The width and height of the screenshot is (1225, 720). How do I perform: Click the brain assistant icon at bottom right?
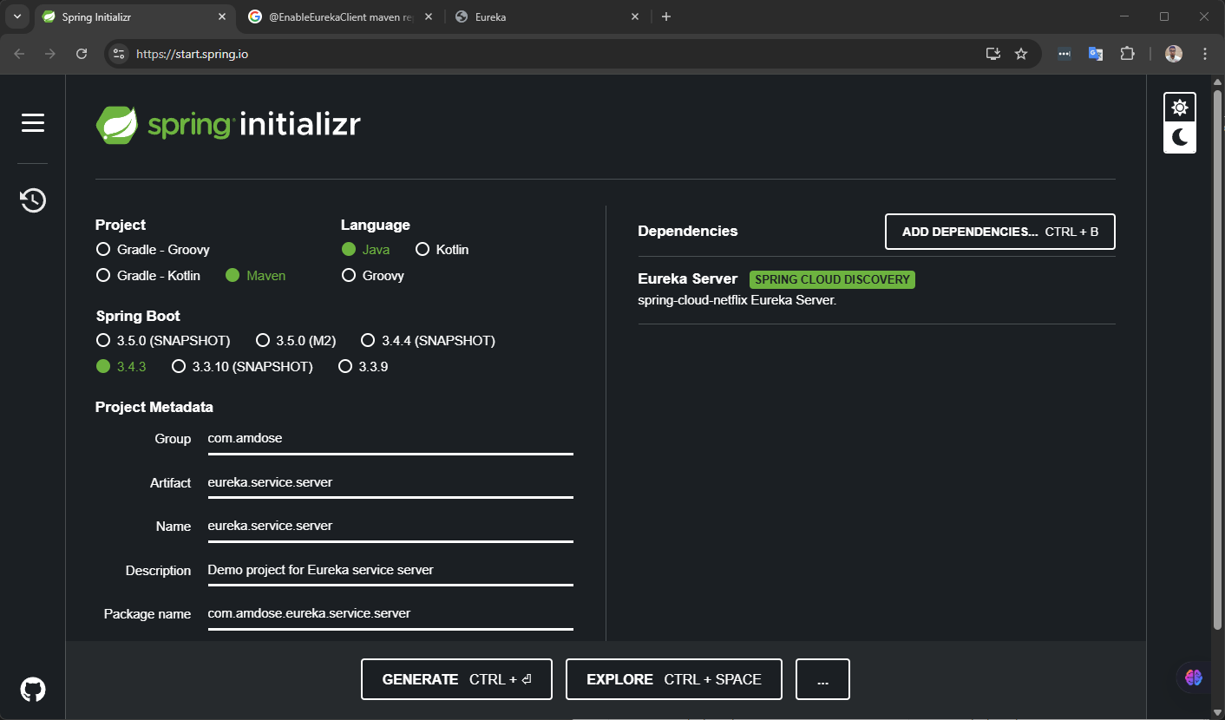point(1194,677)
